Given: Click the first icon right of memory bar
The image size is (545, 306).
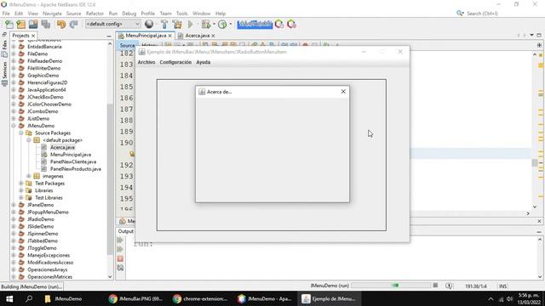Looking at the screenshot, I should click(x=279, y=25).
